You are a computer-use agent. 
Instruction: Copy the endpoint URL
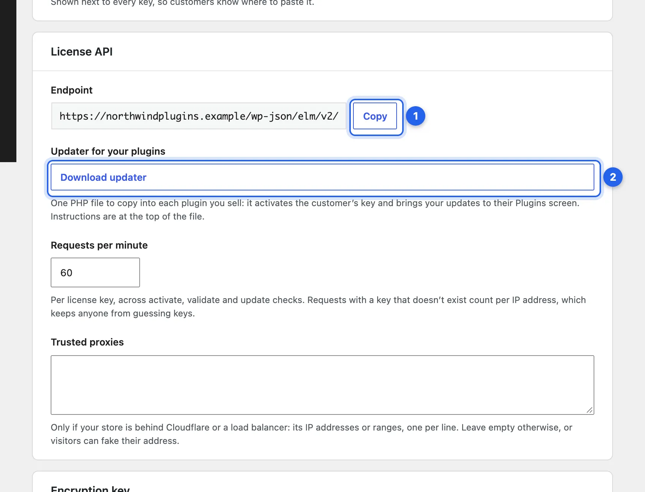pos(375,116)
